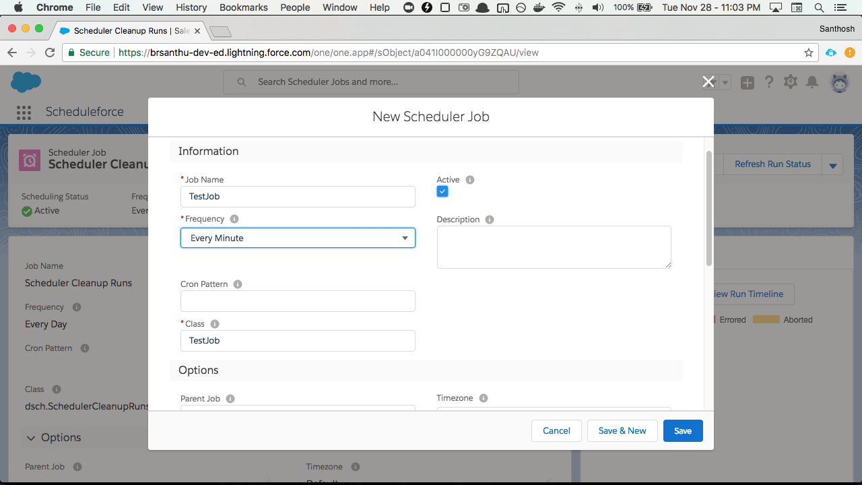Image resolution: width=862 pixels, height=485 pixels.
Task: Click the info icon next to Frequency
Action: pos(234,219)
